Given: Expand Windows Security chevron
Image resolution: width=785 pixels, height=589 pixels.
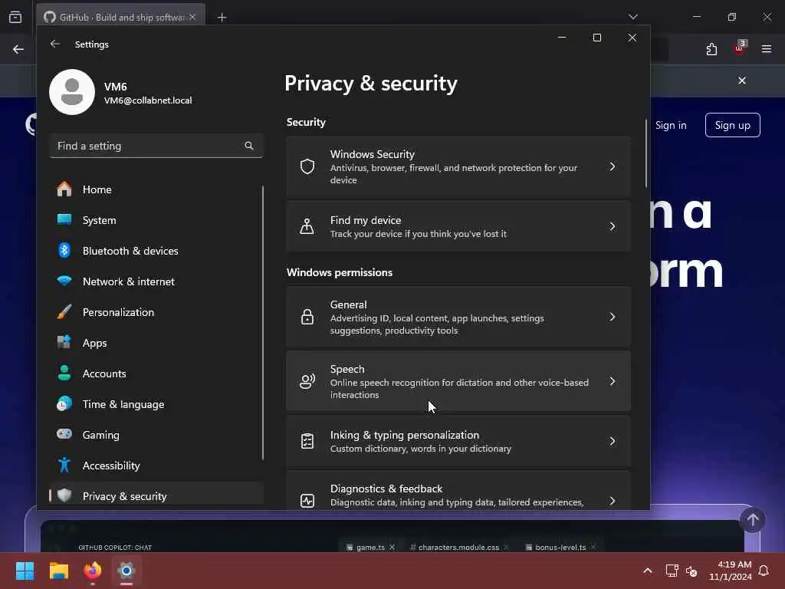Looking at the screenshot, I should click(613, 166).
